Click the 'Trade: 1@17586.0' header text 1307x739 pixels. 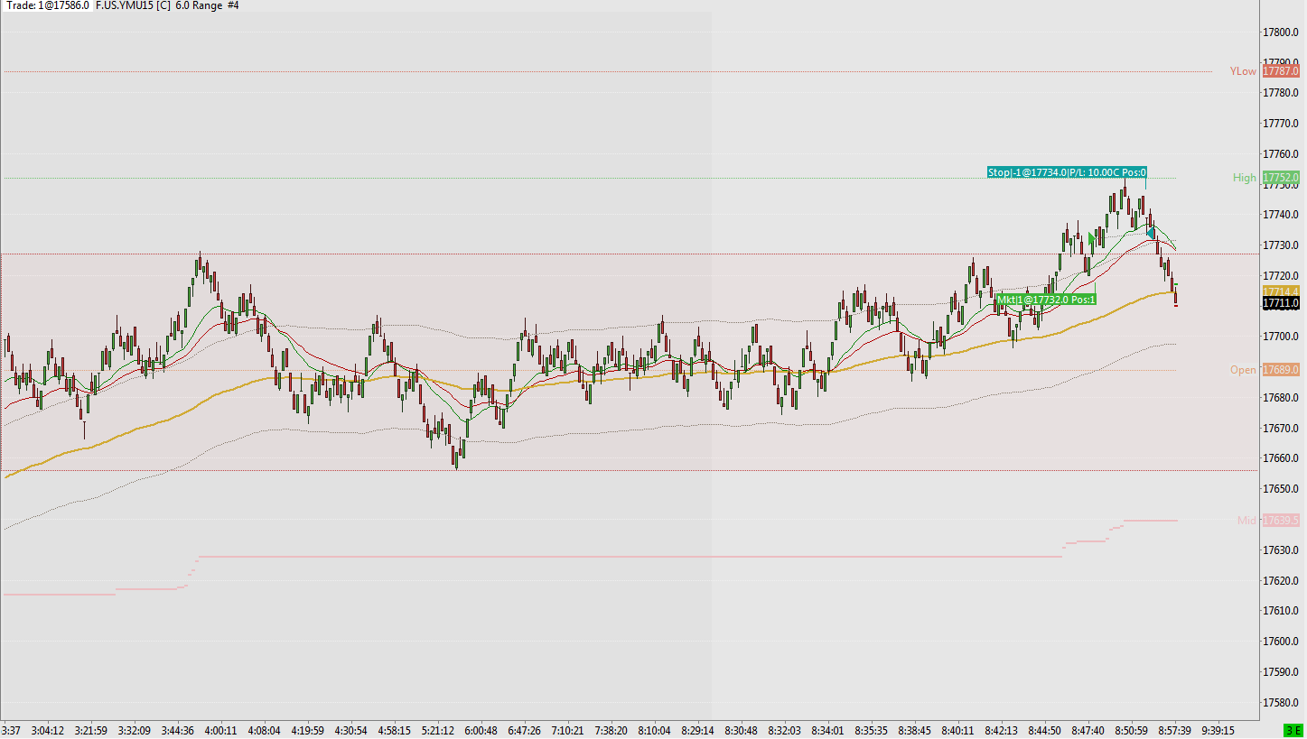[x=47, y=5]
